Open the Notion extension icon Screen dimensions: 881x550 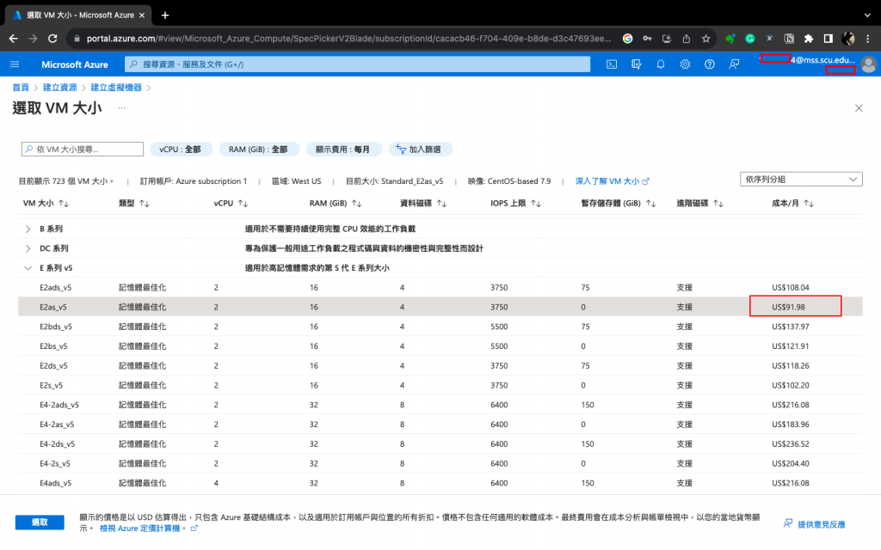[x=789, y=38]
